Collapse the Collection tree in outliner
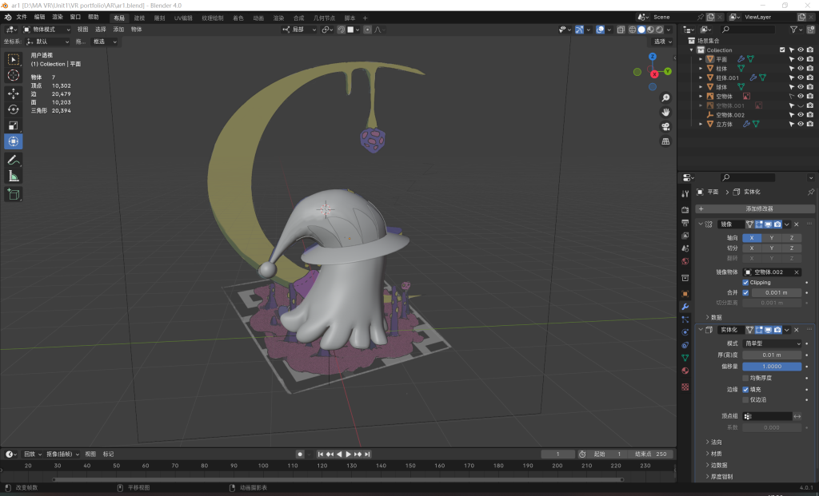819x496 pixels. (x=692, y=50)
